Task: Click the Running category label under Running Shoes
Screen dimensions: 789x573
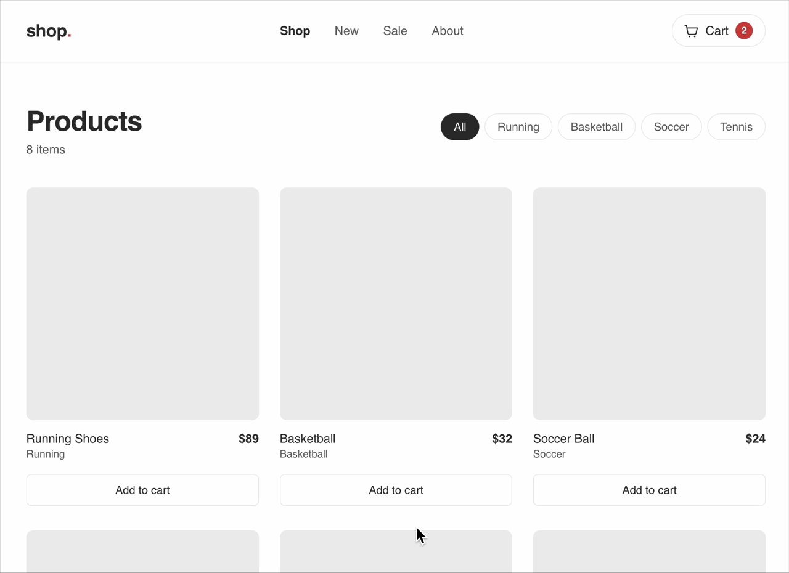Action: [x=46, y=454]
